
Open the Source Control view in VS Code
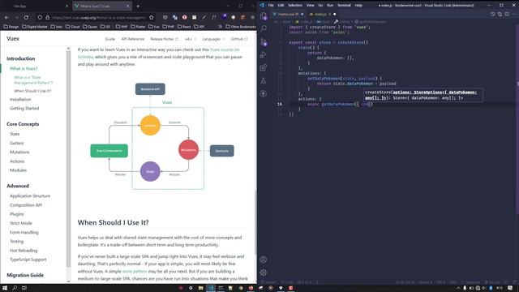pos(264,41)
